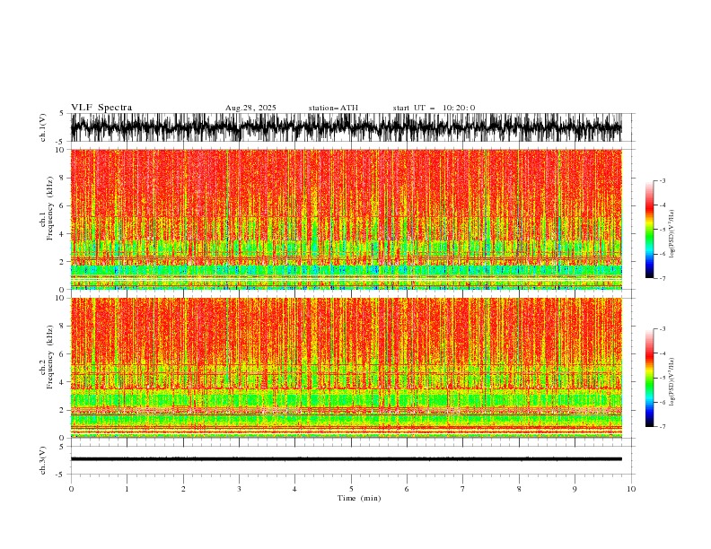Click the ch.1(V) waveform trace panel
This screenshot has height=549, width=711.
pyautogui.click(x=347, y=127)
